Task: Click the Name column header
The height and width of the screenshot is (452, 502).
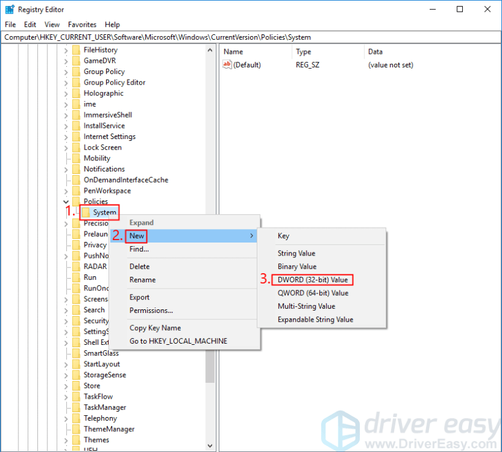Action: (x=232, y=51)
